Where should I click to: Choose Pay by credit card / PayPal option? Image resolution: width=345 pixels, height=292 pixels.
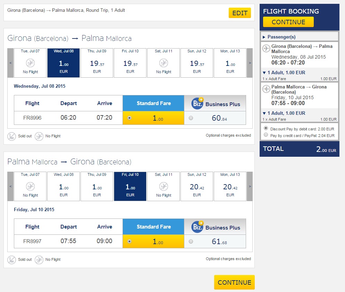click(x=266, y=135)
